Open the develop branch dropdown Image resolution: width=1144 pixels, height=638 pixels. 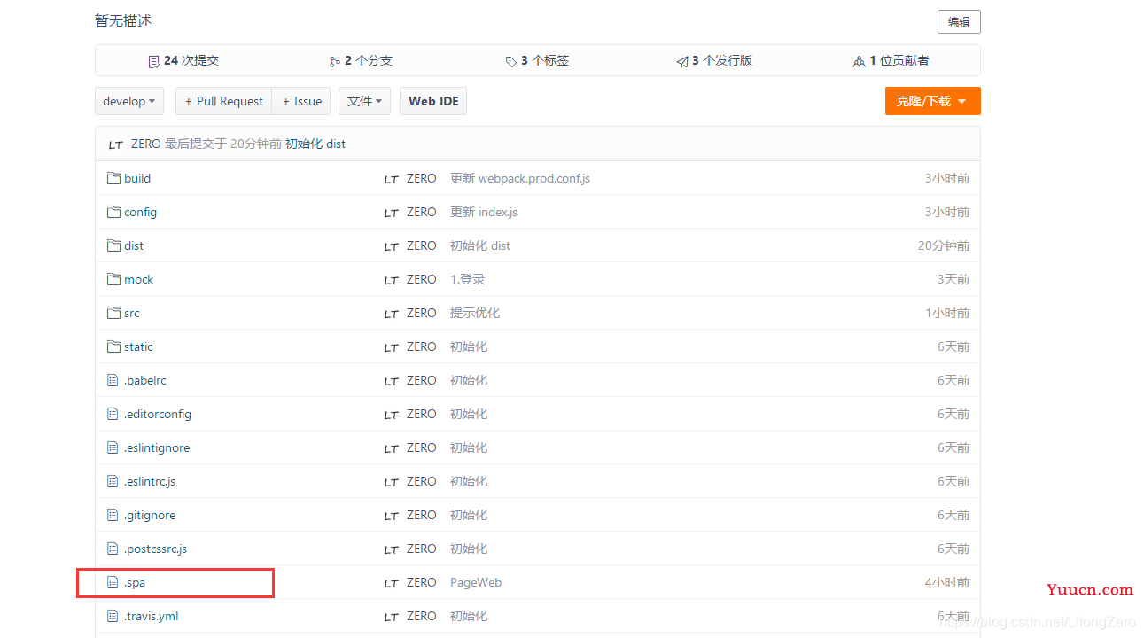[x=129, y=101]
